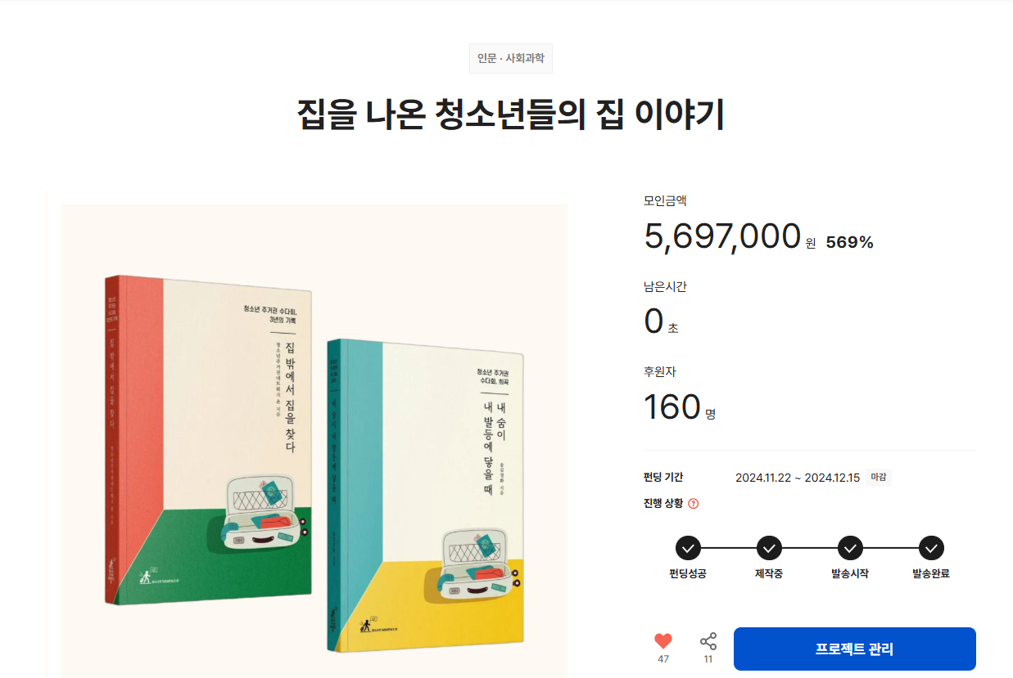Click the 160 명 backer count

681,406
